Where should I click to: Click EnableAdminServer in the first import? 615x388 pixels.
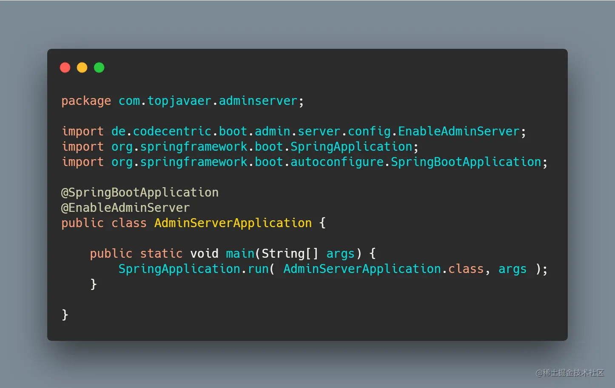click(x=458, y=131)
